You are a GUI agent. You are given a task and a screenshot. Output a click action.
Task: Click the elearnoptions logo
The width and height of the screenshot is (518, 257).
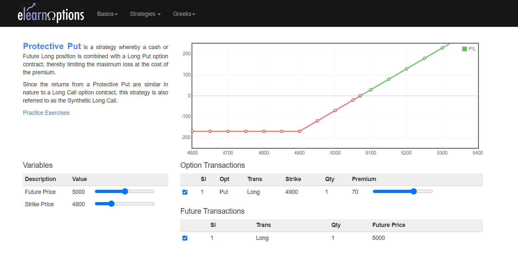[x=51, y=14]
